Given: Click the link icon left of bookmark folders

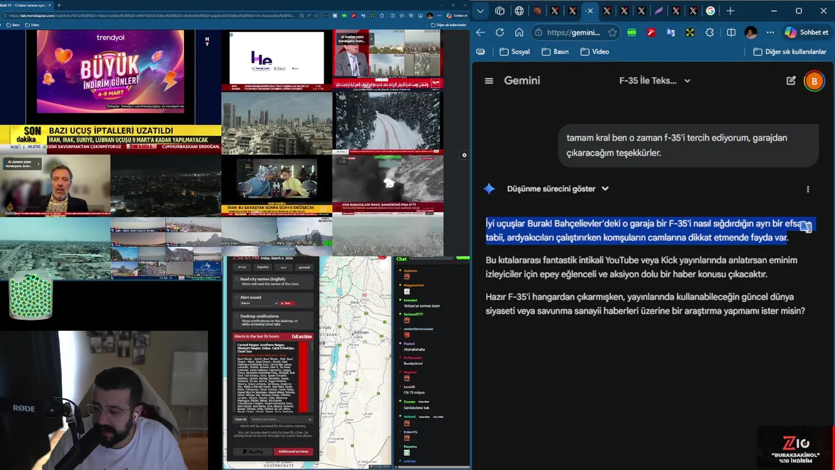Looking at the screenshot, I should click(481, 52).
